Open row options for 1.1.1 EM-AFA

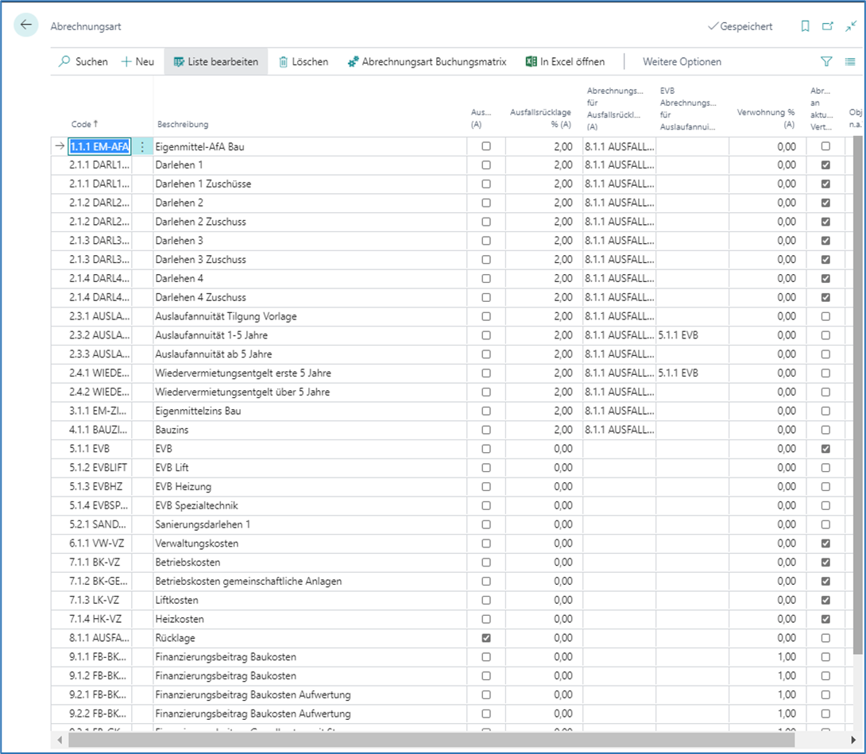pyautogui.click(x=142, y=146)
